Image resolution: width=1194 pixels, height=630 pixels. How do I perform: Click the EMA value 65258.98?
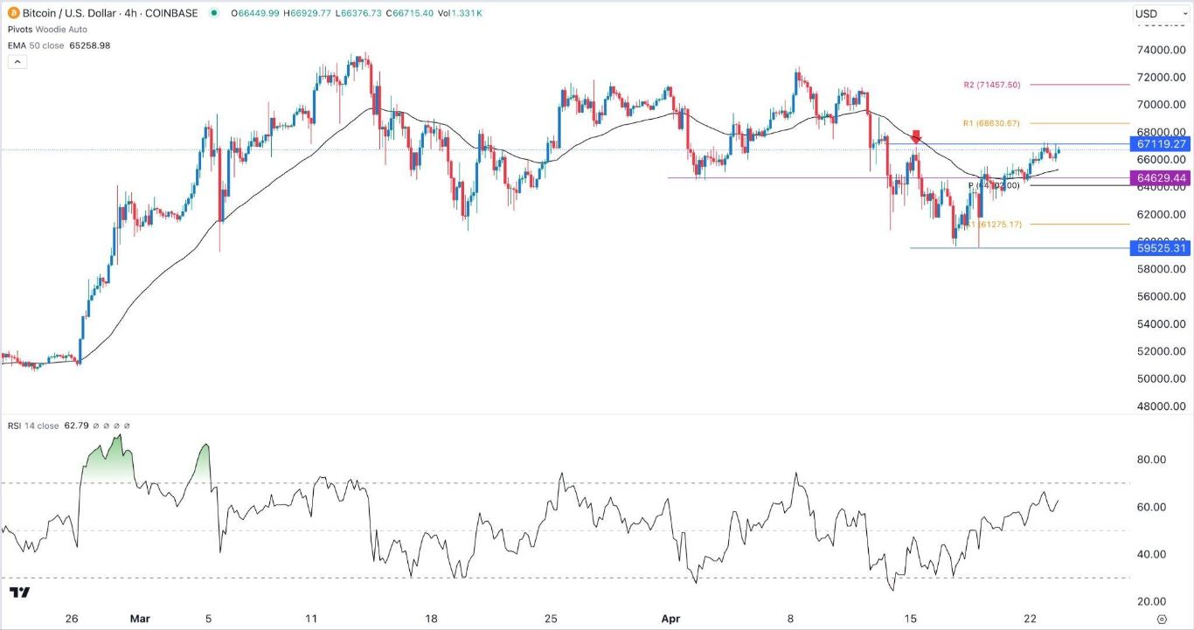(x=90, y=45)
